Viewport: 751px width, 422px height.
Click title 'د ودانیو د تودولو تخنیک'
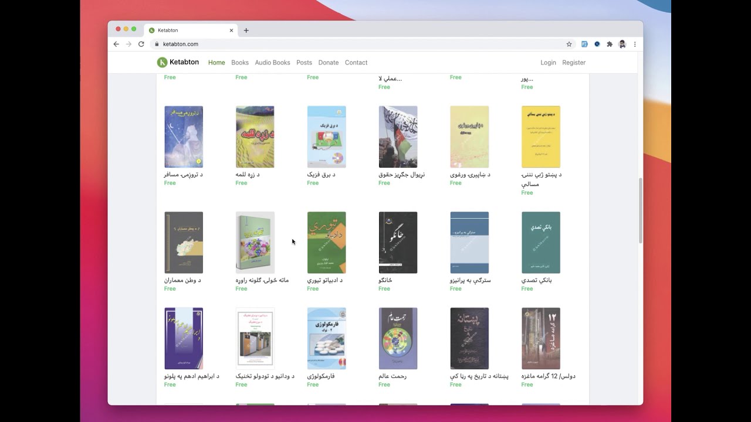265,376
